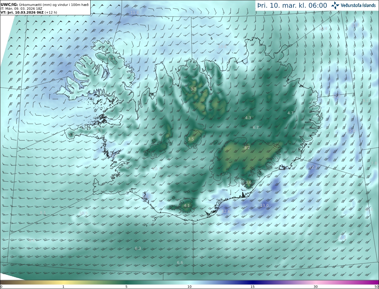Click the 3.3 value in the northern highlands
This screenshot has height=289, width=379.
193,89
